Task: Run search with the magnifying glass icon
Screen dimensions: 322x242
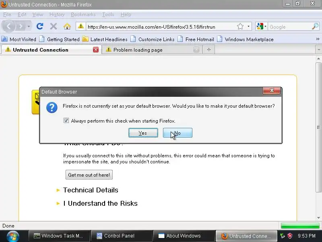Action: (315, 26)
